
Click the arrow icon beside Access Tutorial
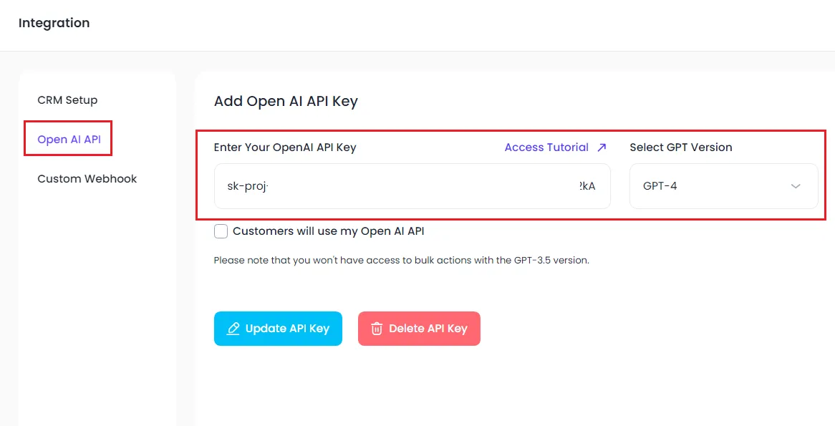click(x=602, y=147)
